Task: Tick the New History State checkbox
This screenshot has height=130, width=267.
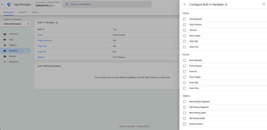Action: pyautogui.click(x=184, y=113)
